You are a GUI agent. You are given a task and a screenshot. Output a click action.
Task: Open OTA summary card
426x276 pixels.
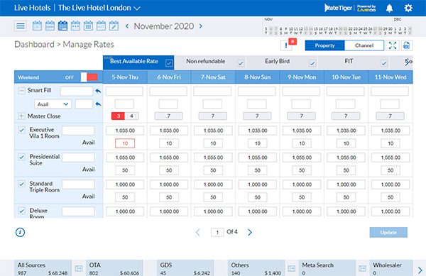[114, 268]
